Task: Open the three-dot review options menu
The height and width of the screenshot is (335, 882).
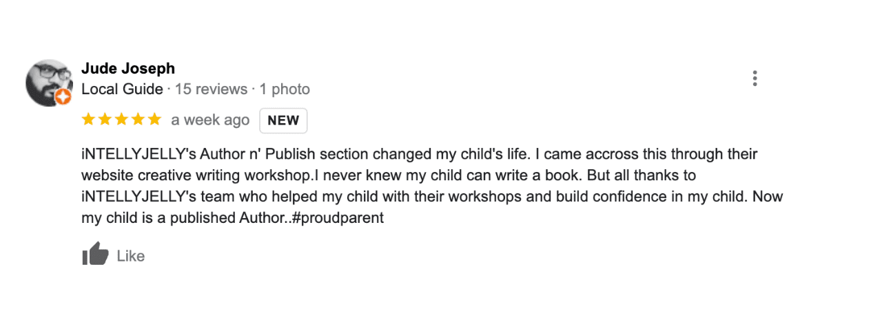Action: pos(755,78)
